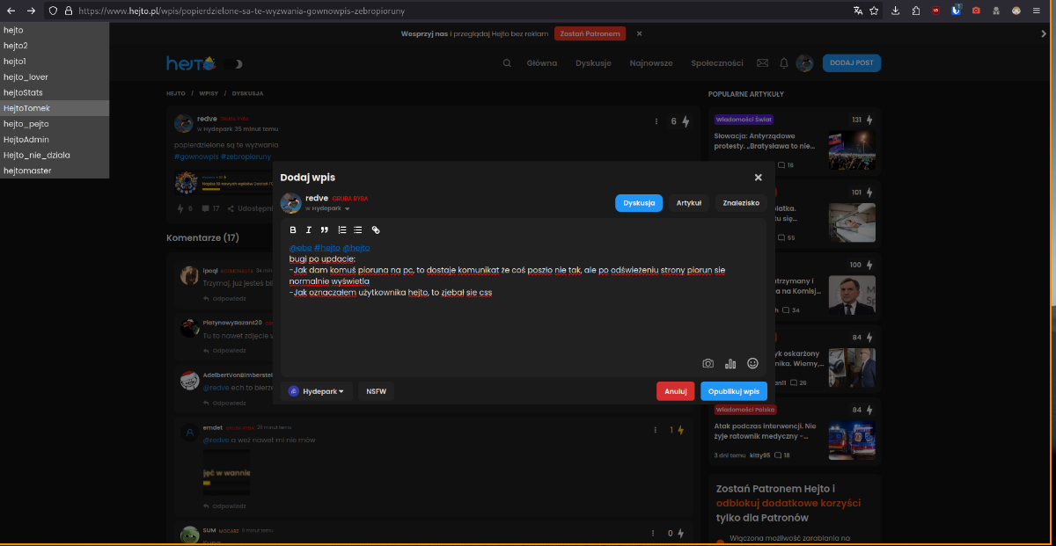Apply italic formatting in the editor
The width and height of the screenshot is (1056, 546).
(308, 229)
